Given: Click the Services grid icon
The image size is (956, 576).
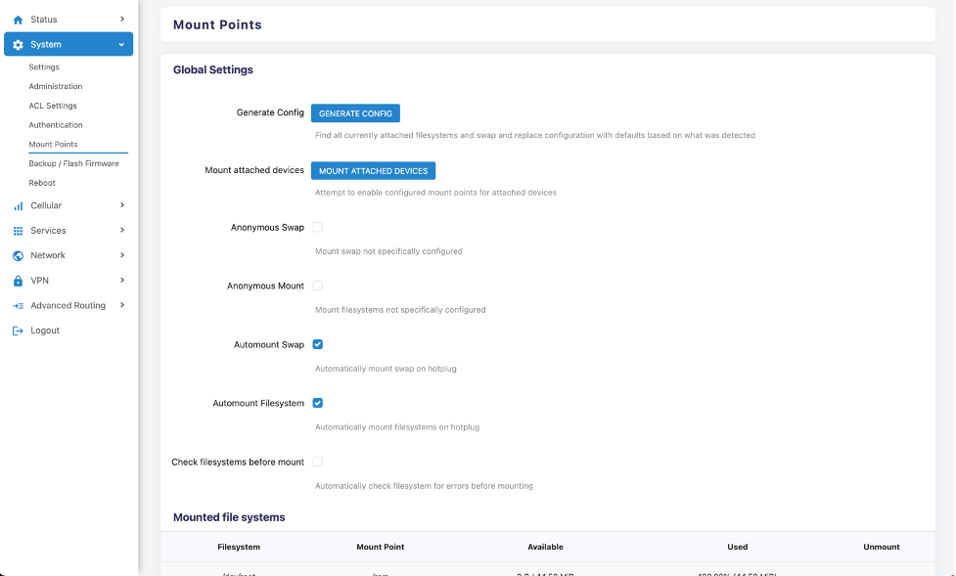Looking at the screenshot, I should (x=18, y=231).
